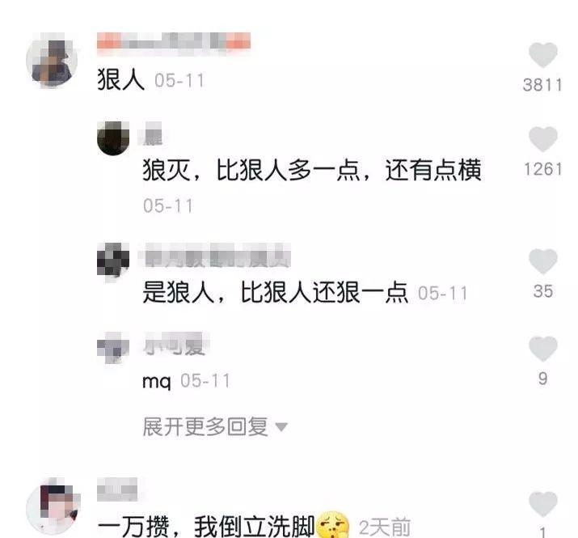Like the "mq" reply
The height and width of the screenshot is (538, 578).
543,349
